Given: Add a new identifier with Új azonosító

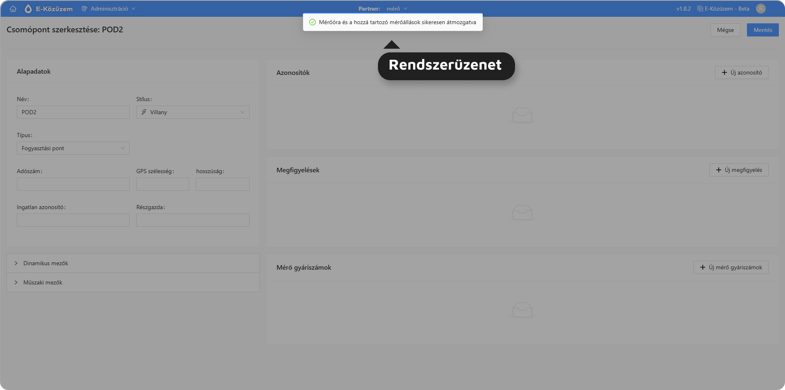Looking at the screenshot, I should click(741, 72).
